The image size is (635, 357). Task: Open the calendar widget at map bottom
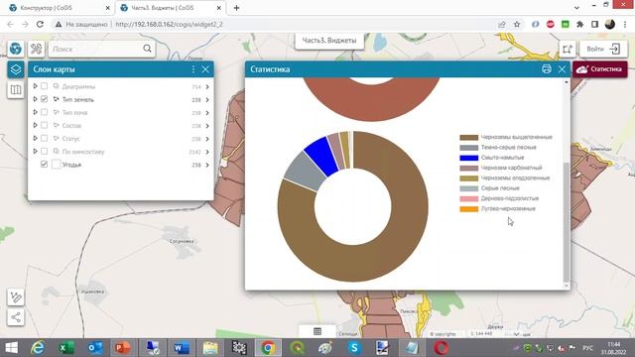coord(317,331)
